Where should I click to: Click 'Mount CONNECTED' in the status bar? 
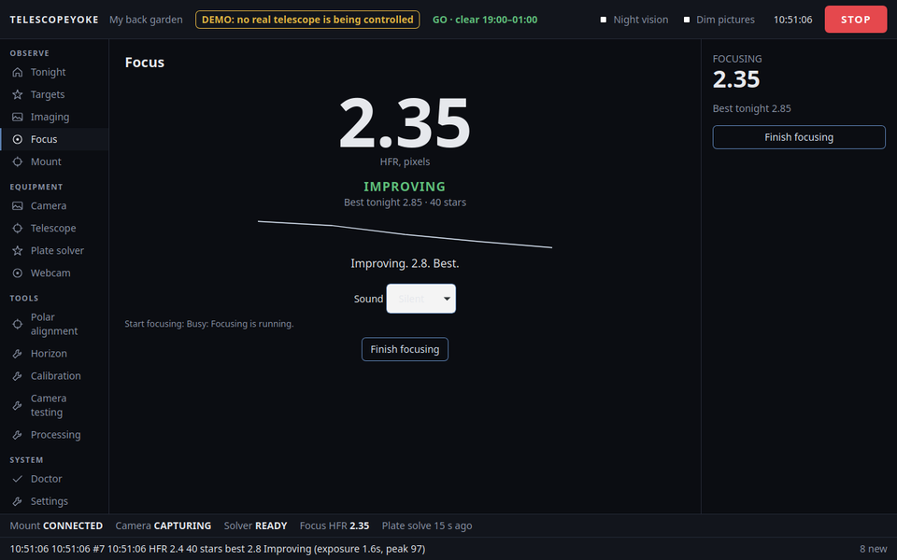(56, 525)
